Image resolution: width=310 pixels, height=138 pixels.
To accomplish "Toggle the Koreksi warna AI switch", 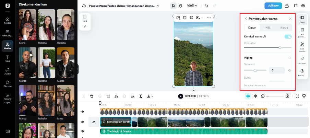I will pyautogui.click(x=288, y=36).
